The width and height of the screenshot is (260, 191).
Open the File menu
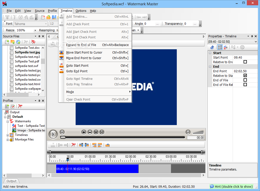click(x=9, y=11)
